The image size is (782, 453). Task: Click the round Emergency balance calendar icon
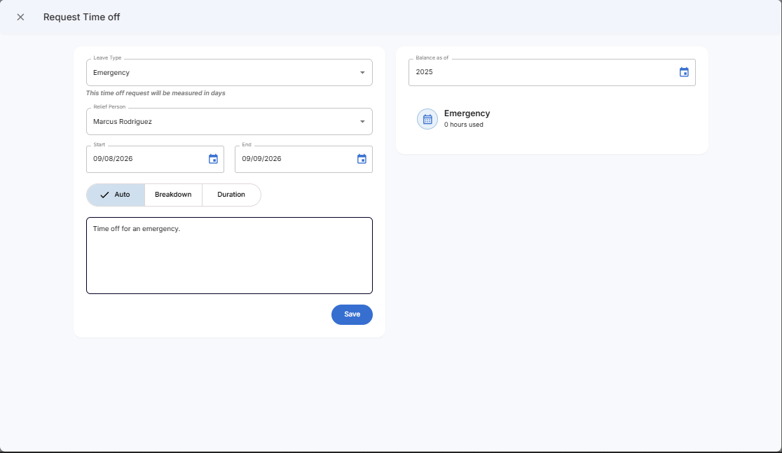(427, 119)
